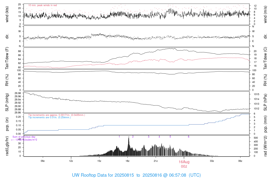This screenshot has width=273, height=186.
Task: Click the red '00z' label under 16Aug
Action: 184,166
